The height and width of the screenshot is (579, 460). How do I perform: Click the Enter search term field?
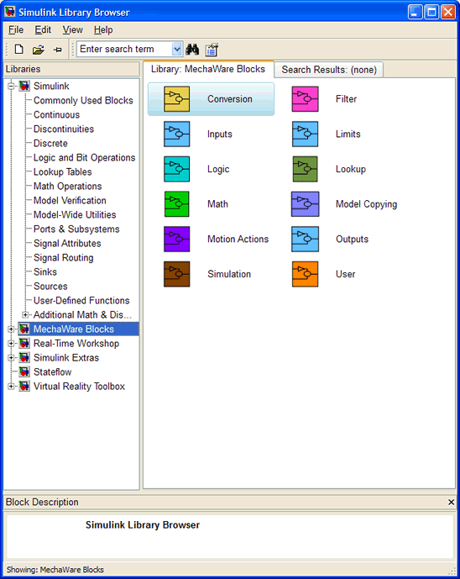125,49
